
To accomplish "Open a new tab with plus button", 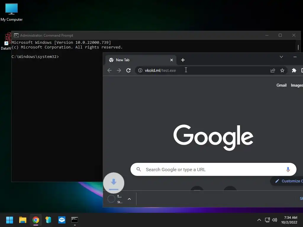I will point(183,60).
